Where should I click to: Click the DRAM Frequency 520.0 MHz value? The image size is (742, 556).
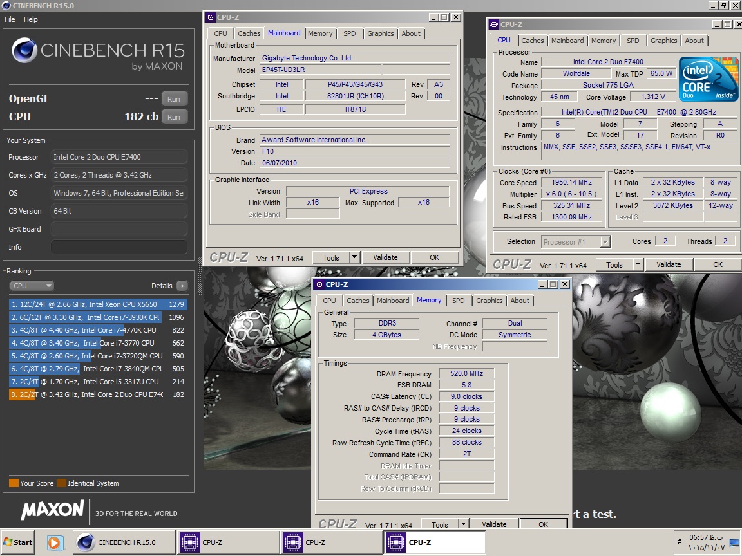[466, 373]
